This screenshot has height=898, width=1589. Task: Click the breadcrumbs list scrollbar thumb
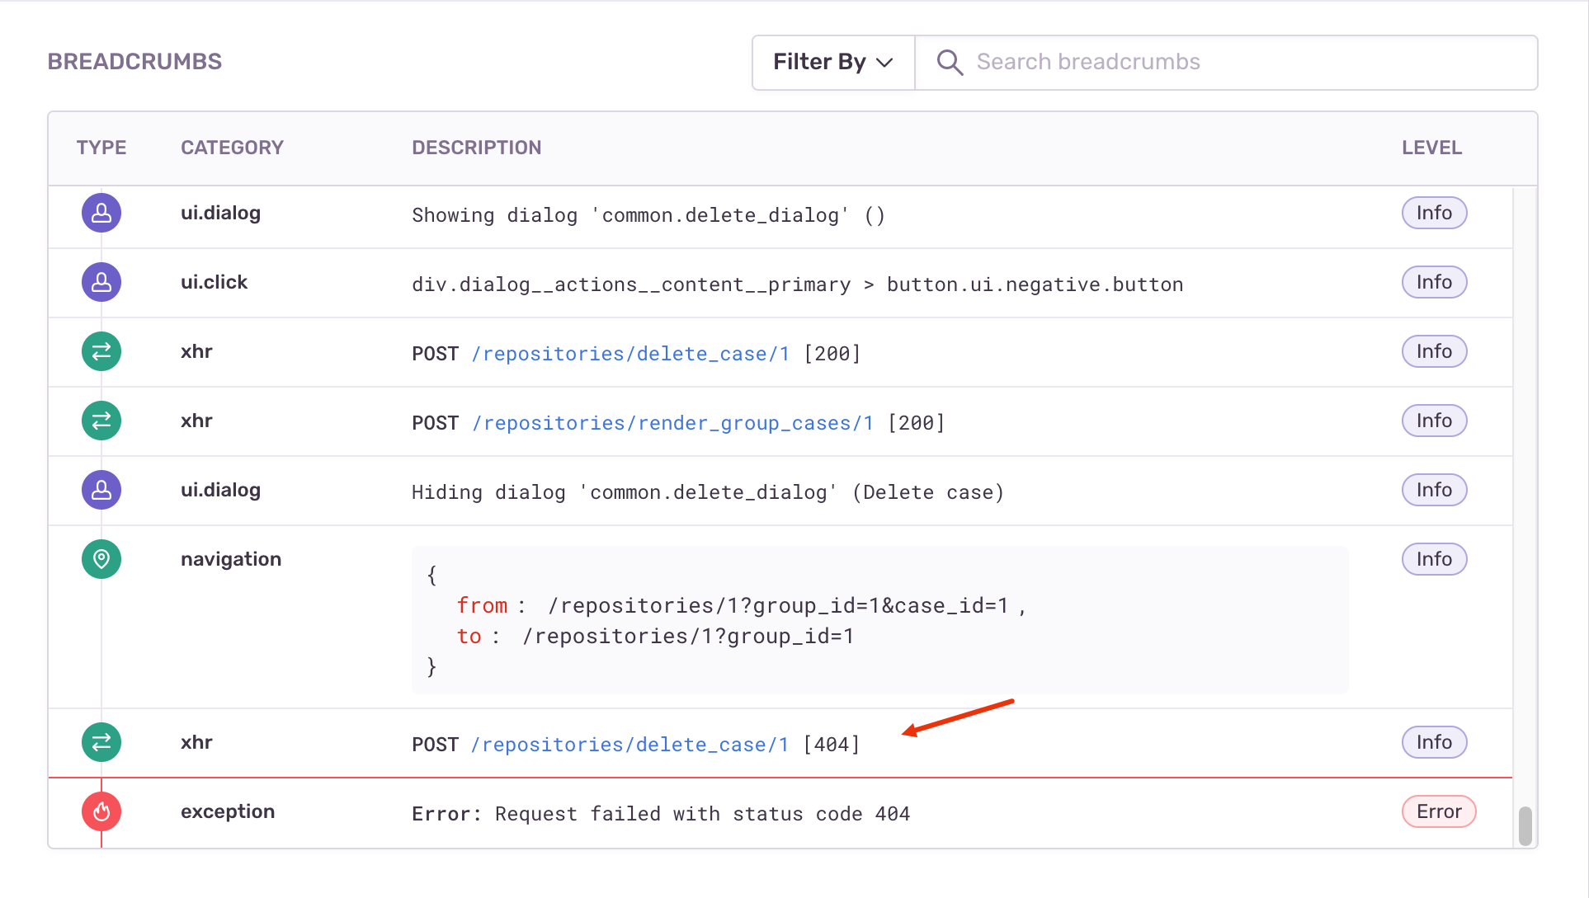click(1525, 825)
